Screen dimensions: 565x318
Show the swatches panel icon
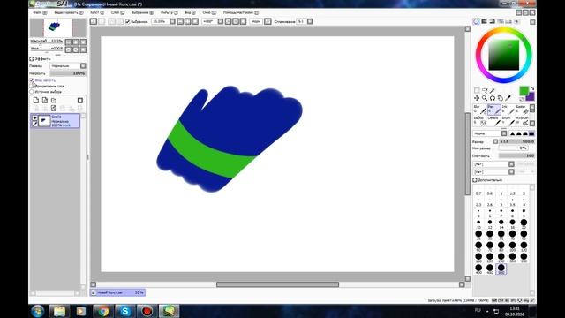(508, 21)
